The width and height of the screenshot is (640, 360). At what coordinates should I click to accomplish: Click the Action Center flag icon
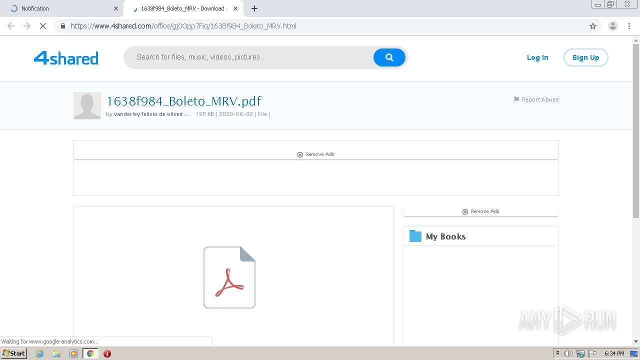coord(592,353)
